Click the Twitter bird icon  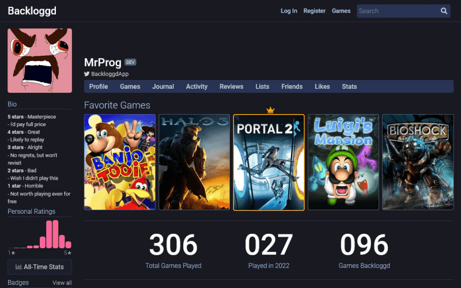[x=87, y=74]
